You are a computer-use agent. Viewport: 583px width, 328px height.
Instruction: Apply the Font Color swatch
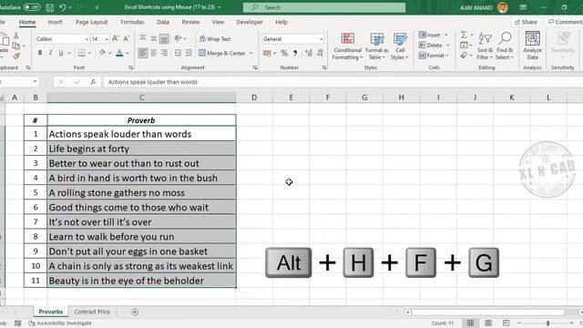click(119, 53)
